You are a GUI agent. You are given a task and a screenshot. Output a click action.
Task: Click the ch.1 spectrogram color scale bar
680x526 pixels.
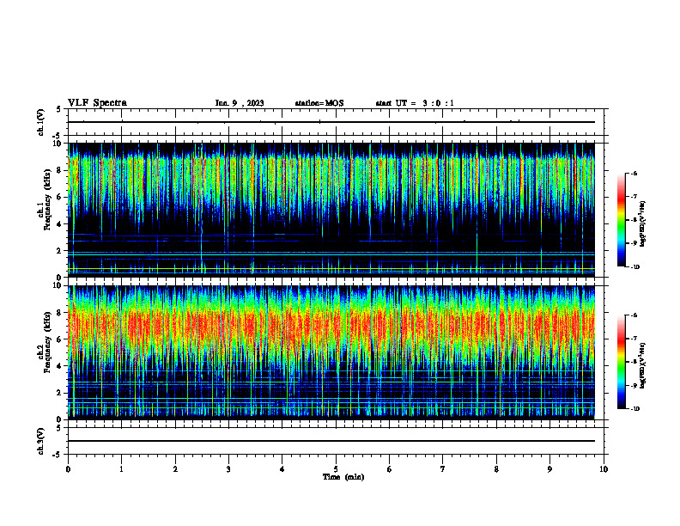[x=622, y=220]
